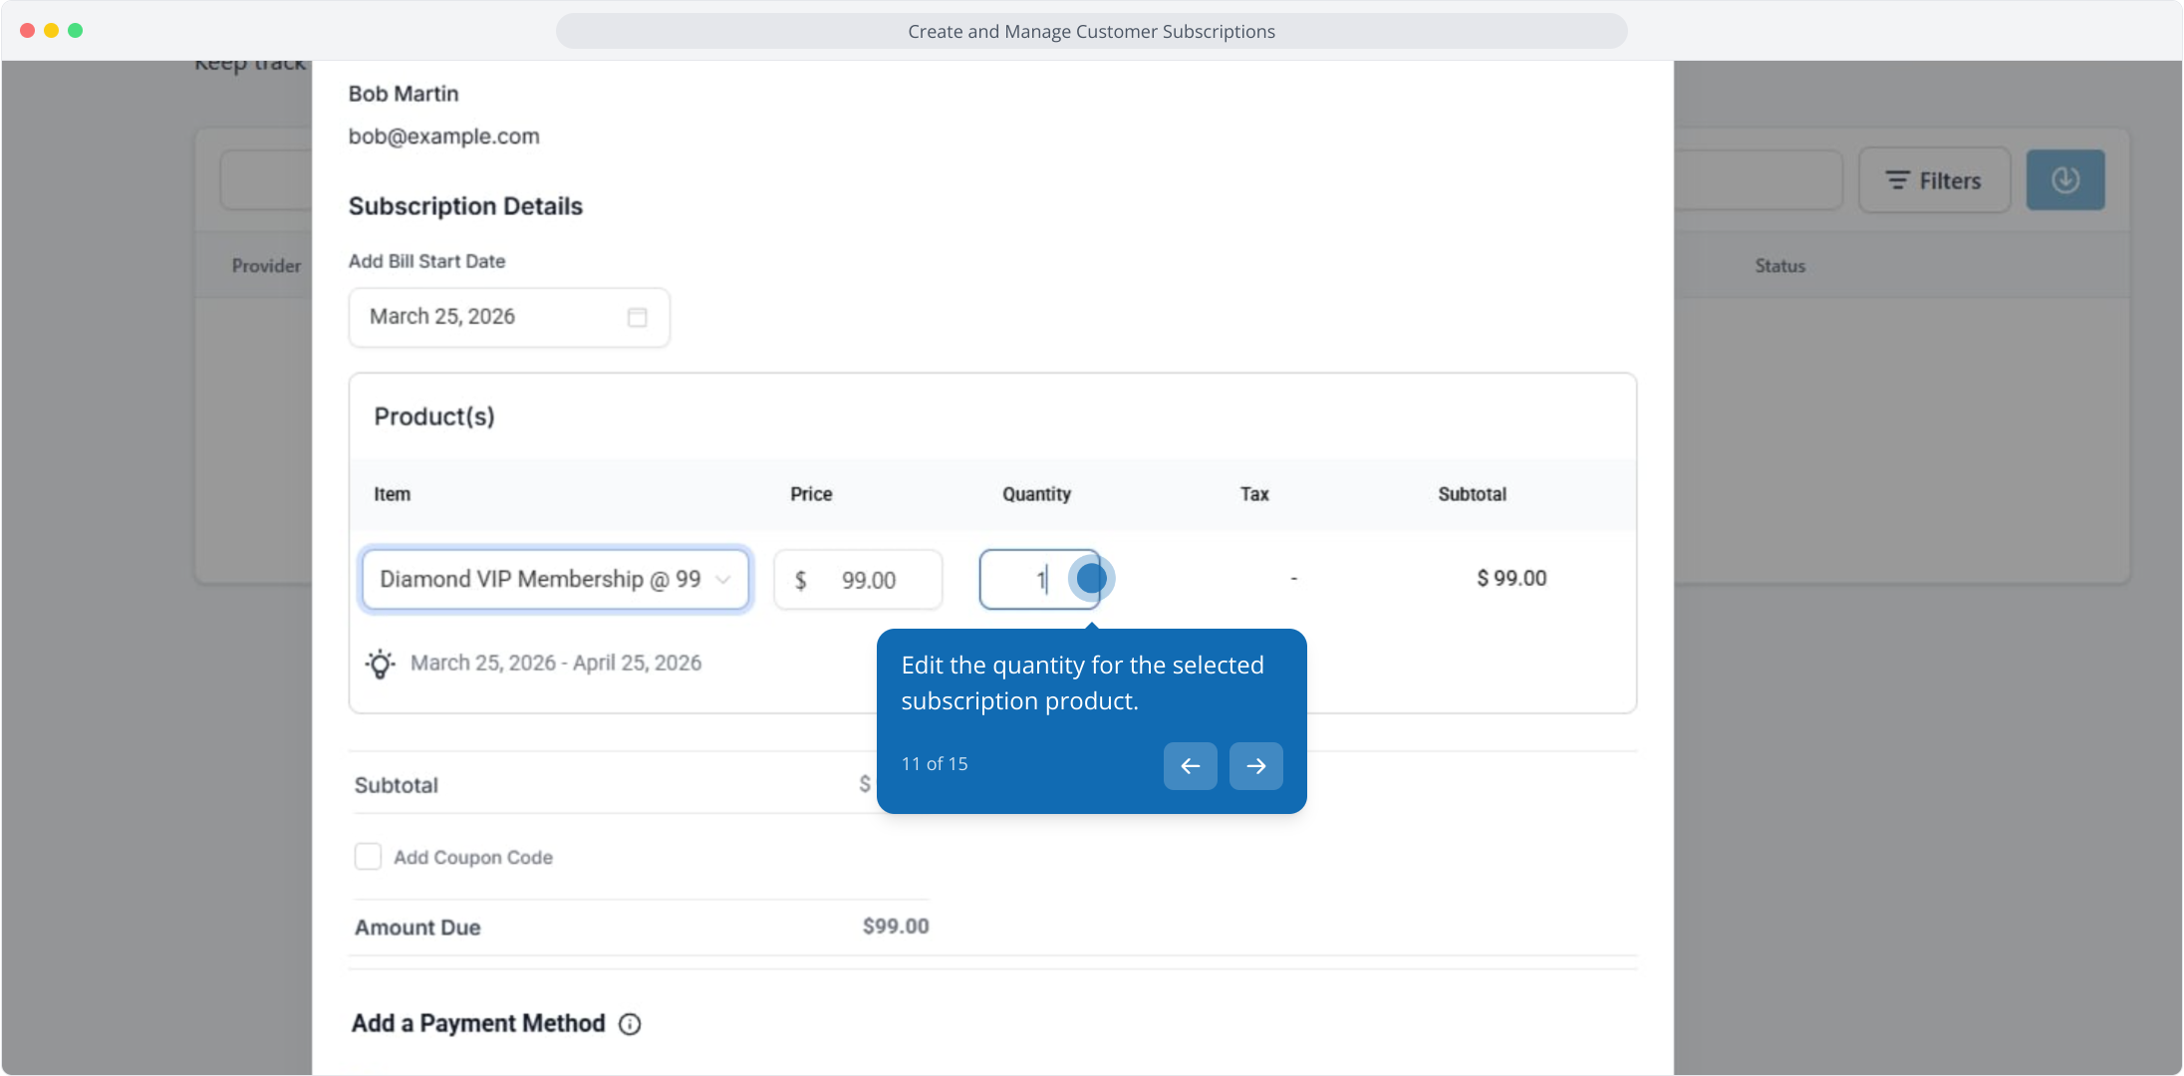Click the Add Coupon Code label
Viewport: 2184px width, 1076px height.
(472, 858)
